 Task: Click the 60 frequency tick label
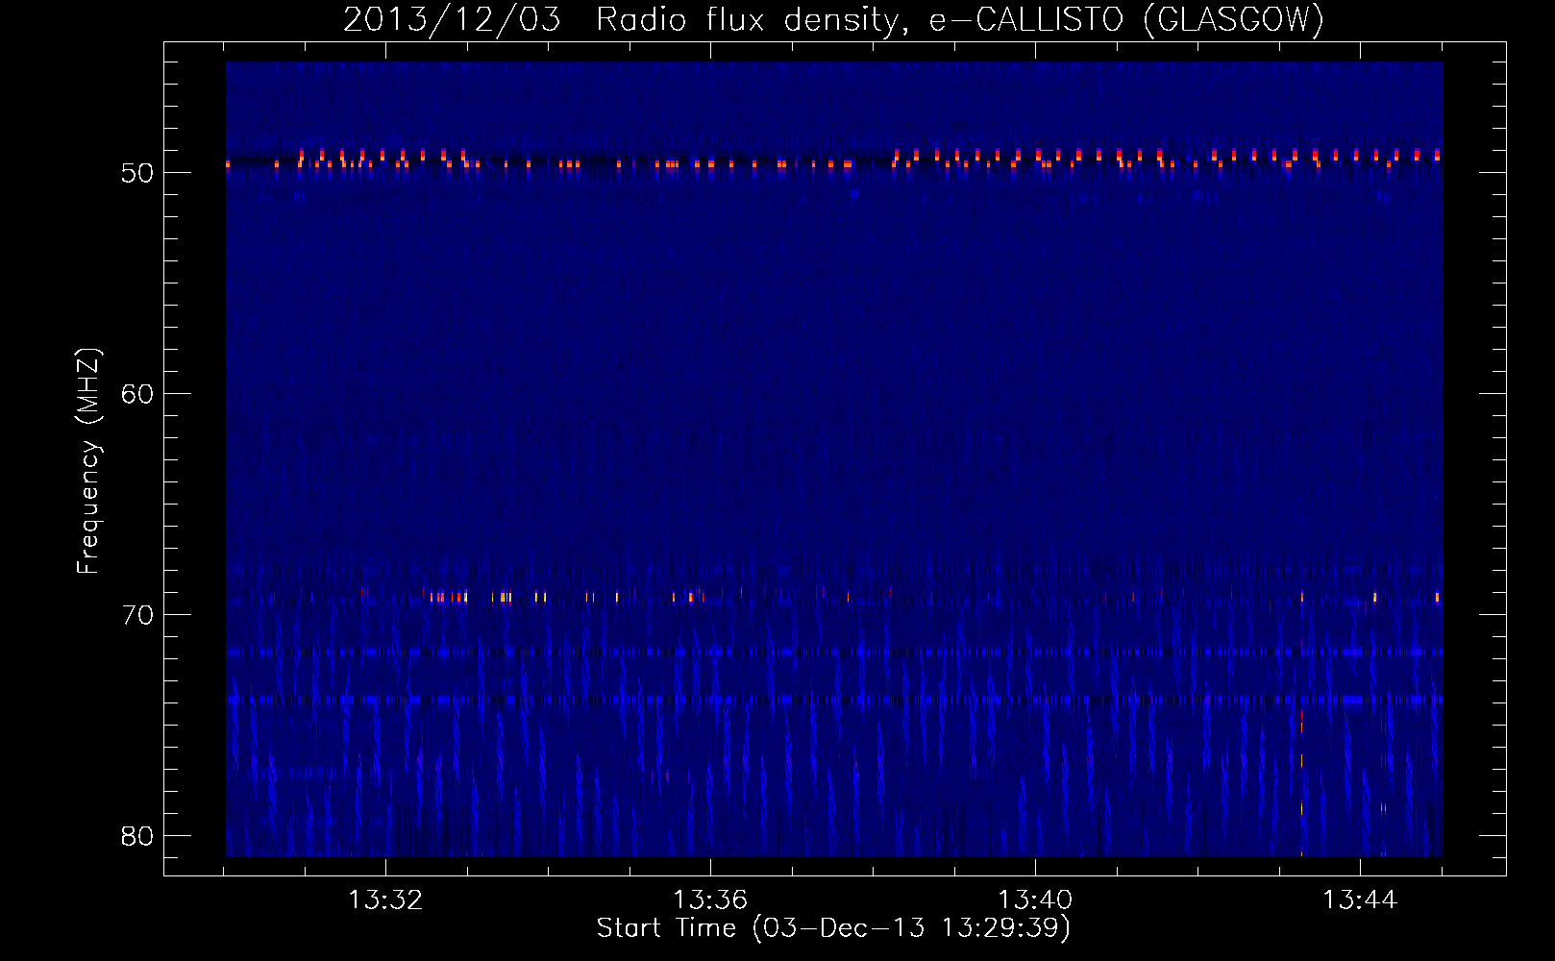[x=137, y=394]
